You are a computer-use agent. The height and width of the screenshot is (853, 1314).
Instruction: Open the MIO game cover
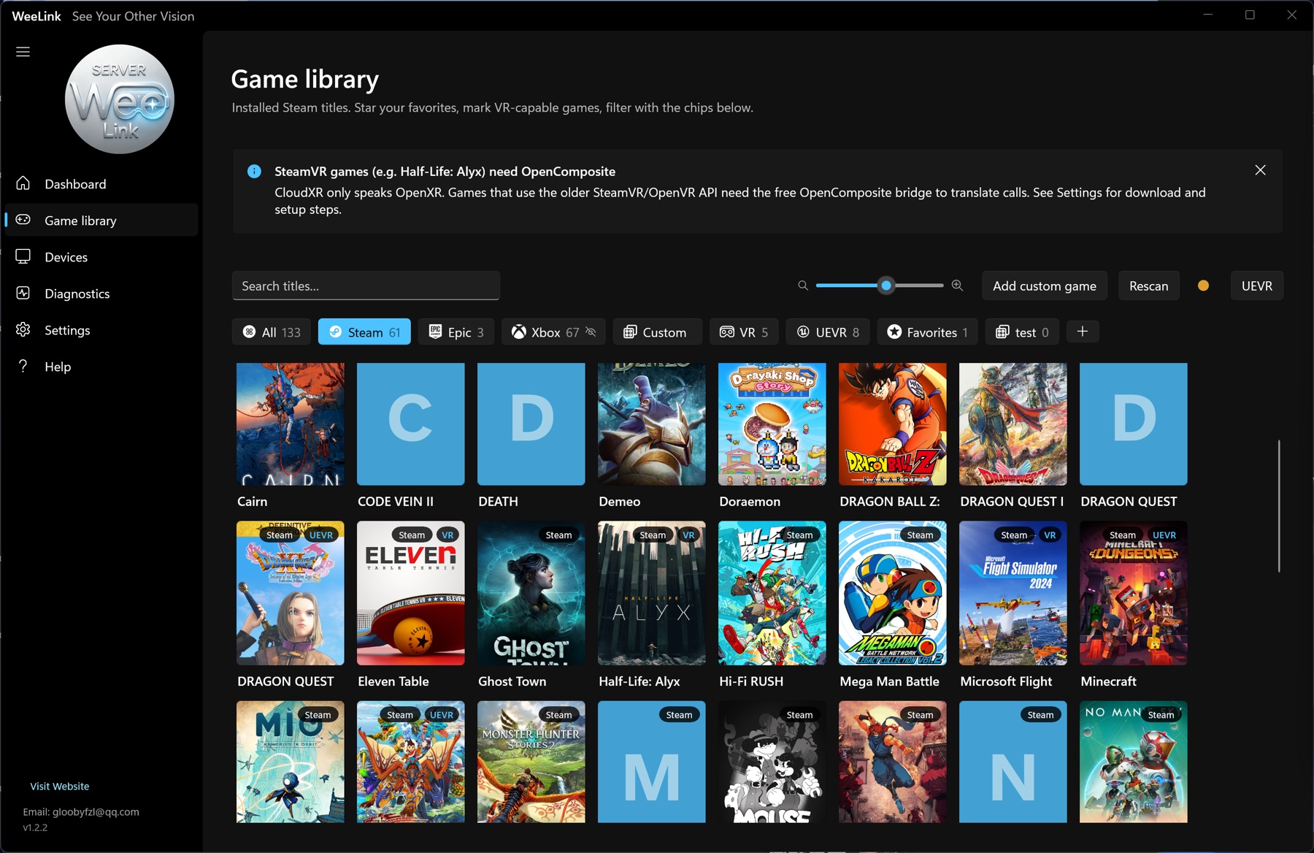pyautogui.click(x=291, y=762)
